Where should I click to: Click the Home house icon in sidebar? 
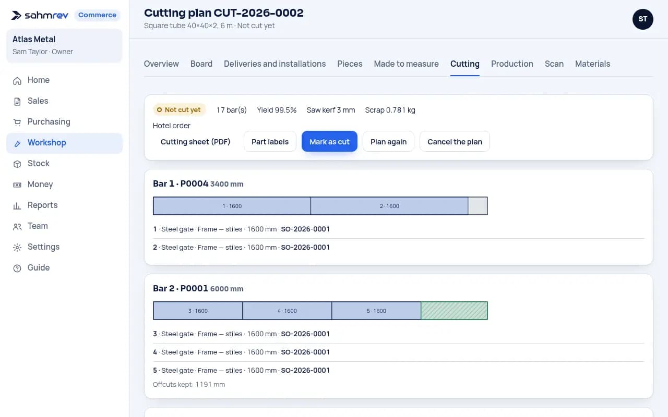17,80
